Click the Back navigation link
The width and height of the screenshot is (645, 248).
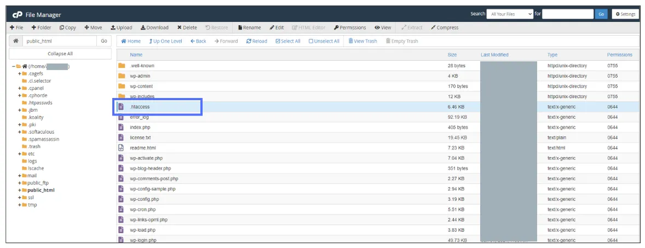click(x=198, y=41)
